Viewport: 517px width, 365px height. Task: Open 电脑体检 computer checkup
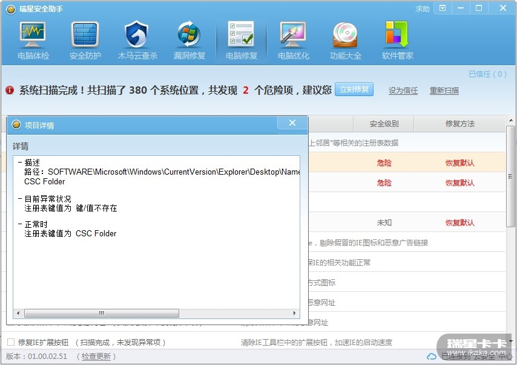click(33, 40)
